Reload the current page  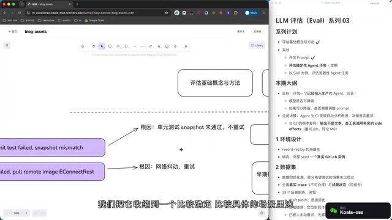19,13
